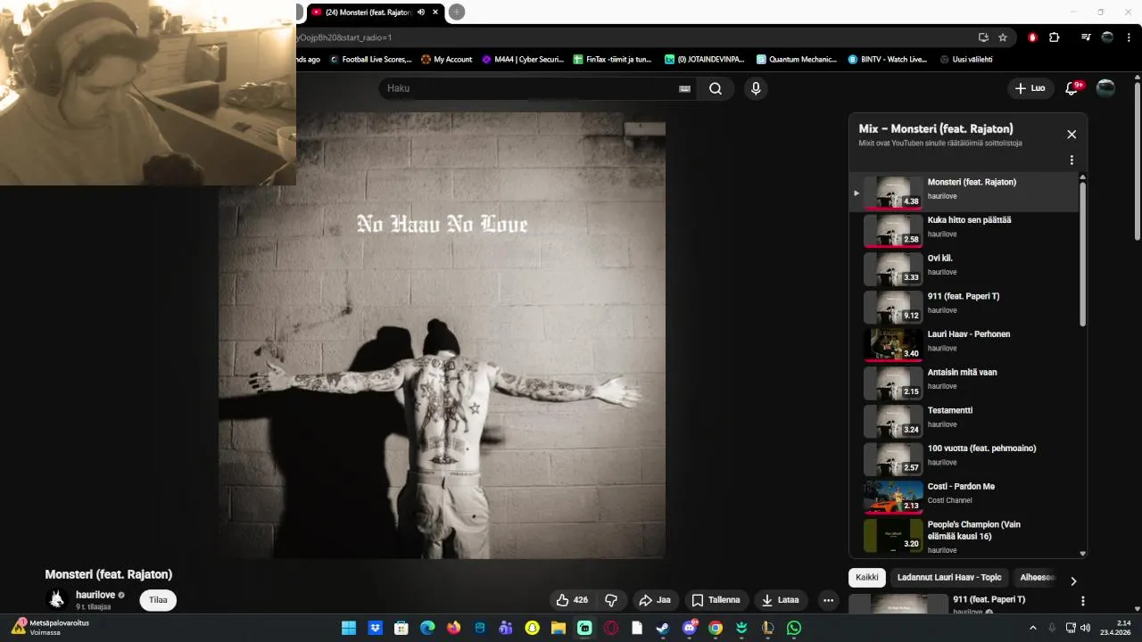The width and height of the screenshot is (1142, 642).
Task: Open more video actions menu
Action: click(x=828, y=600)
